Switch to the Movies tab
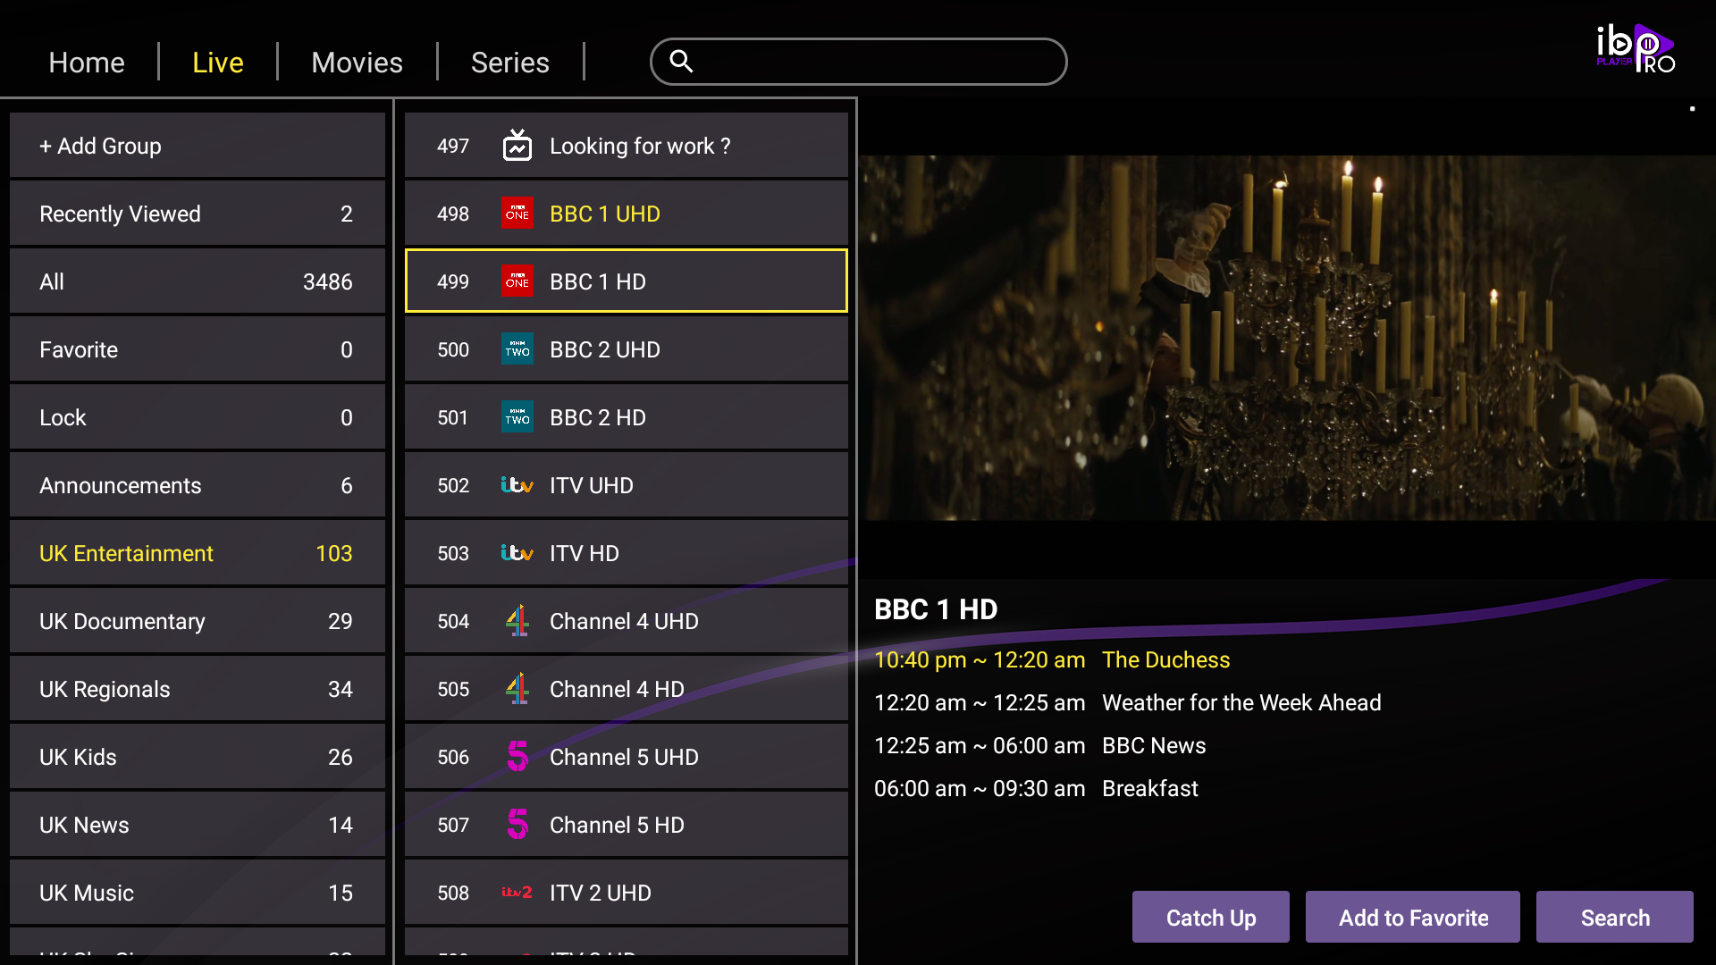The image size is (1716, 965). (357, 63)
